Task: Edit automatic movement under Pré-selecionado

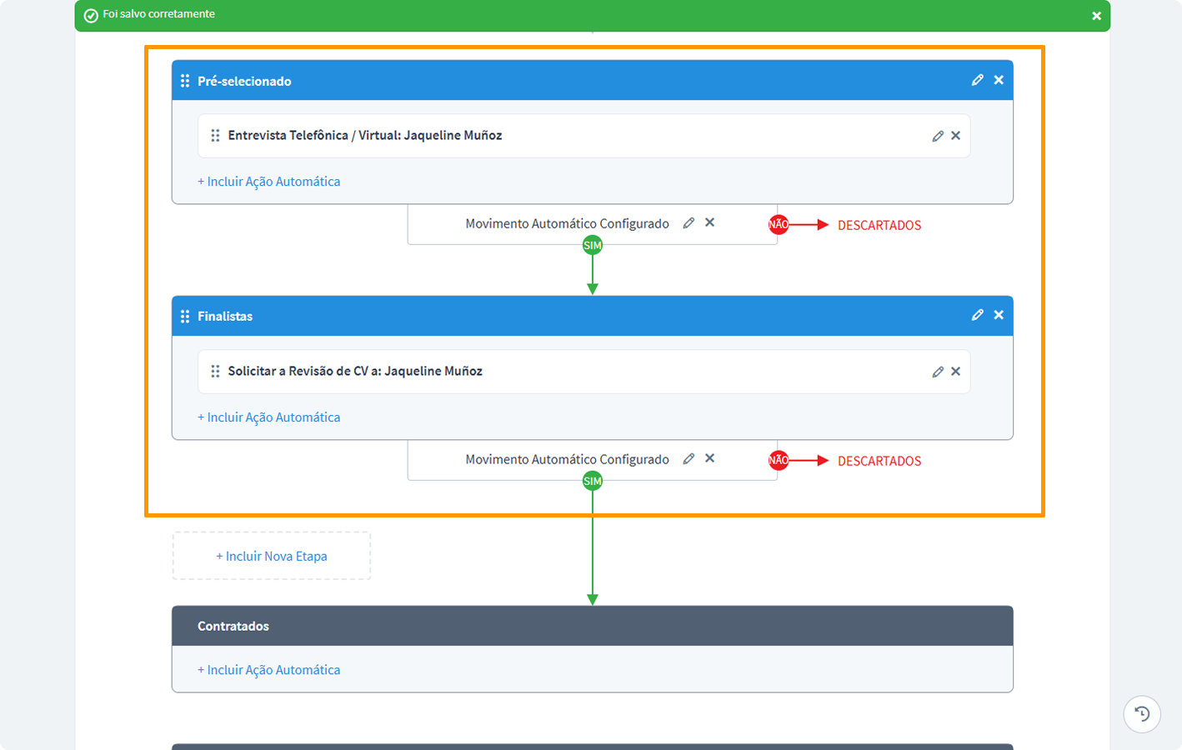Action: pyautogui.click(x=689, y=222)
